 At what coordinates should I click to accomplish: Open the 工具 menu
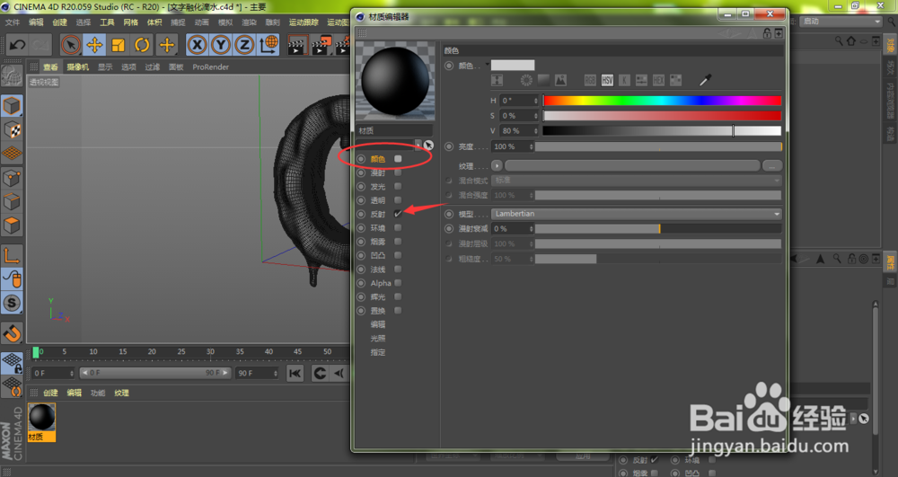(x=107, y=22)
